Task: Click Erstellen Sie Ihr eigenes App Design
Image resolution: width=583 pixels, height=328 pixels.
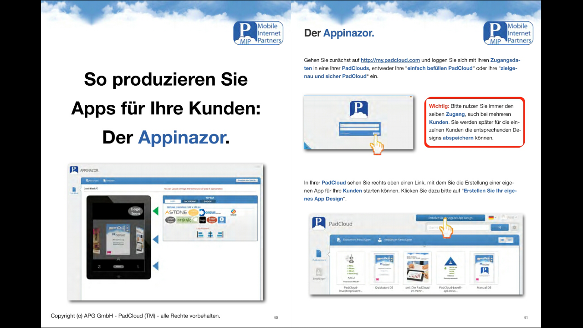Action: pos(450,218)
